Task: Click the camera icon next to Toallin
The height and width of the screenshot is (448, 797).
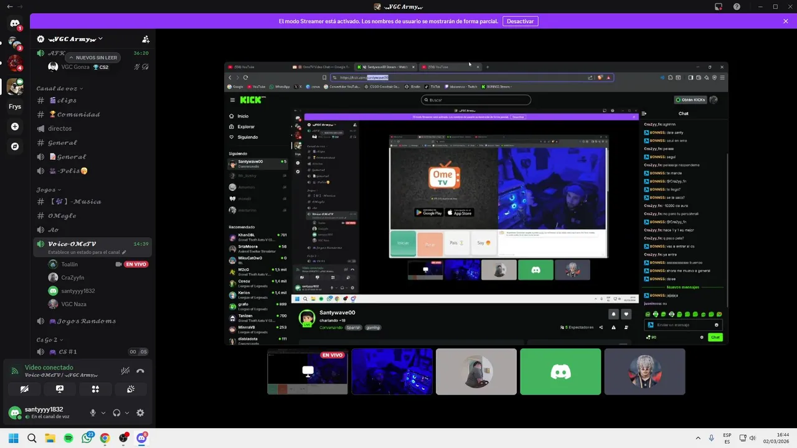Action: point(118,264)
